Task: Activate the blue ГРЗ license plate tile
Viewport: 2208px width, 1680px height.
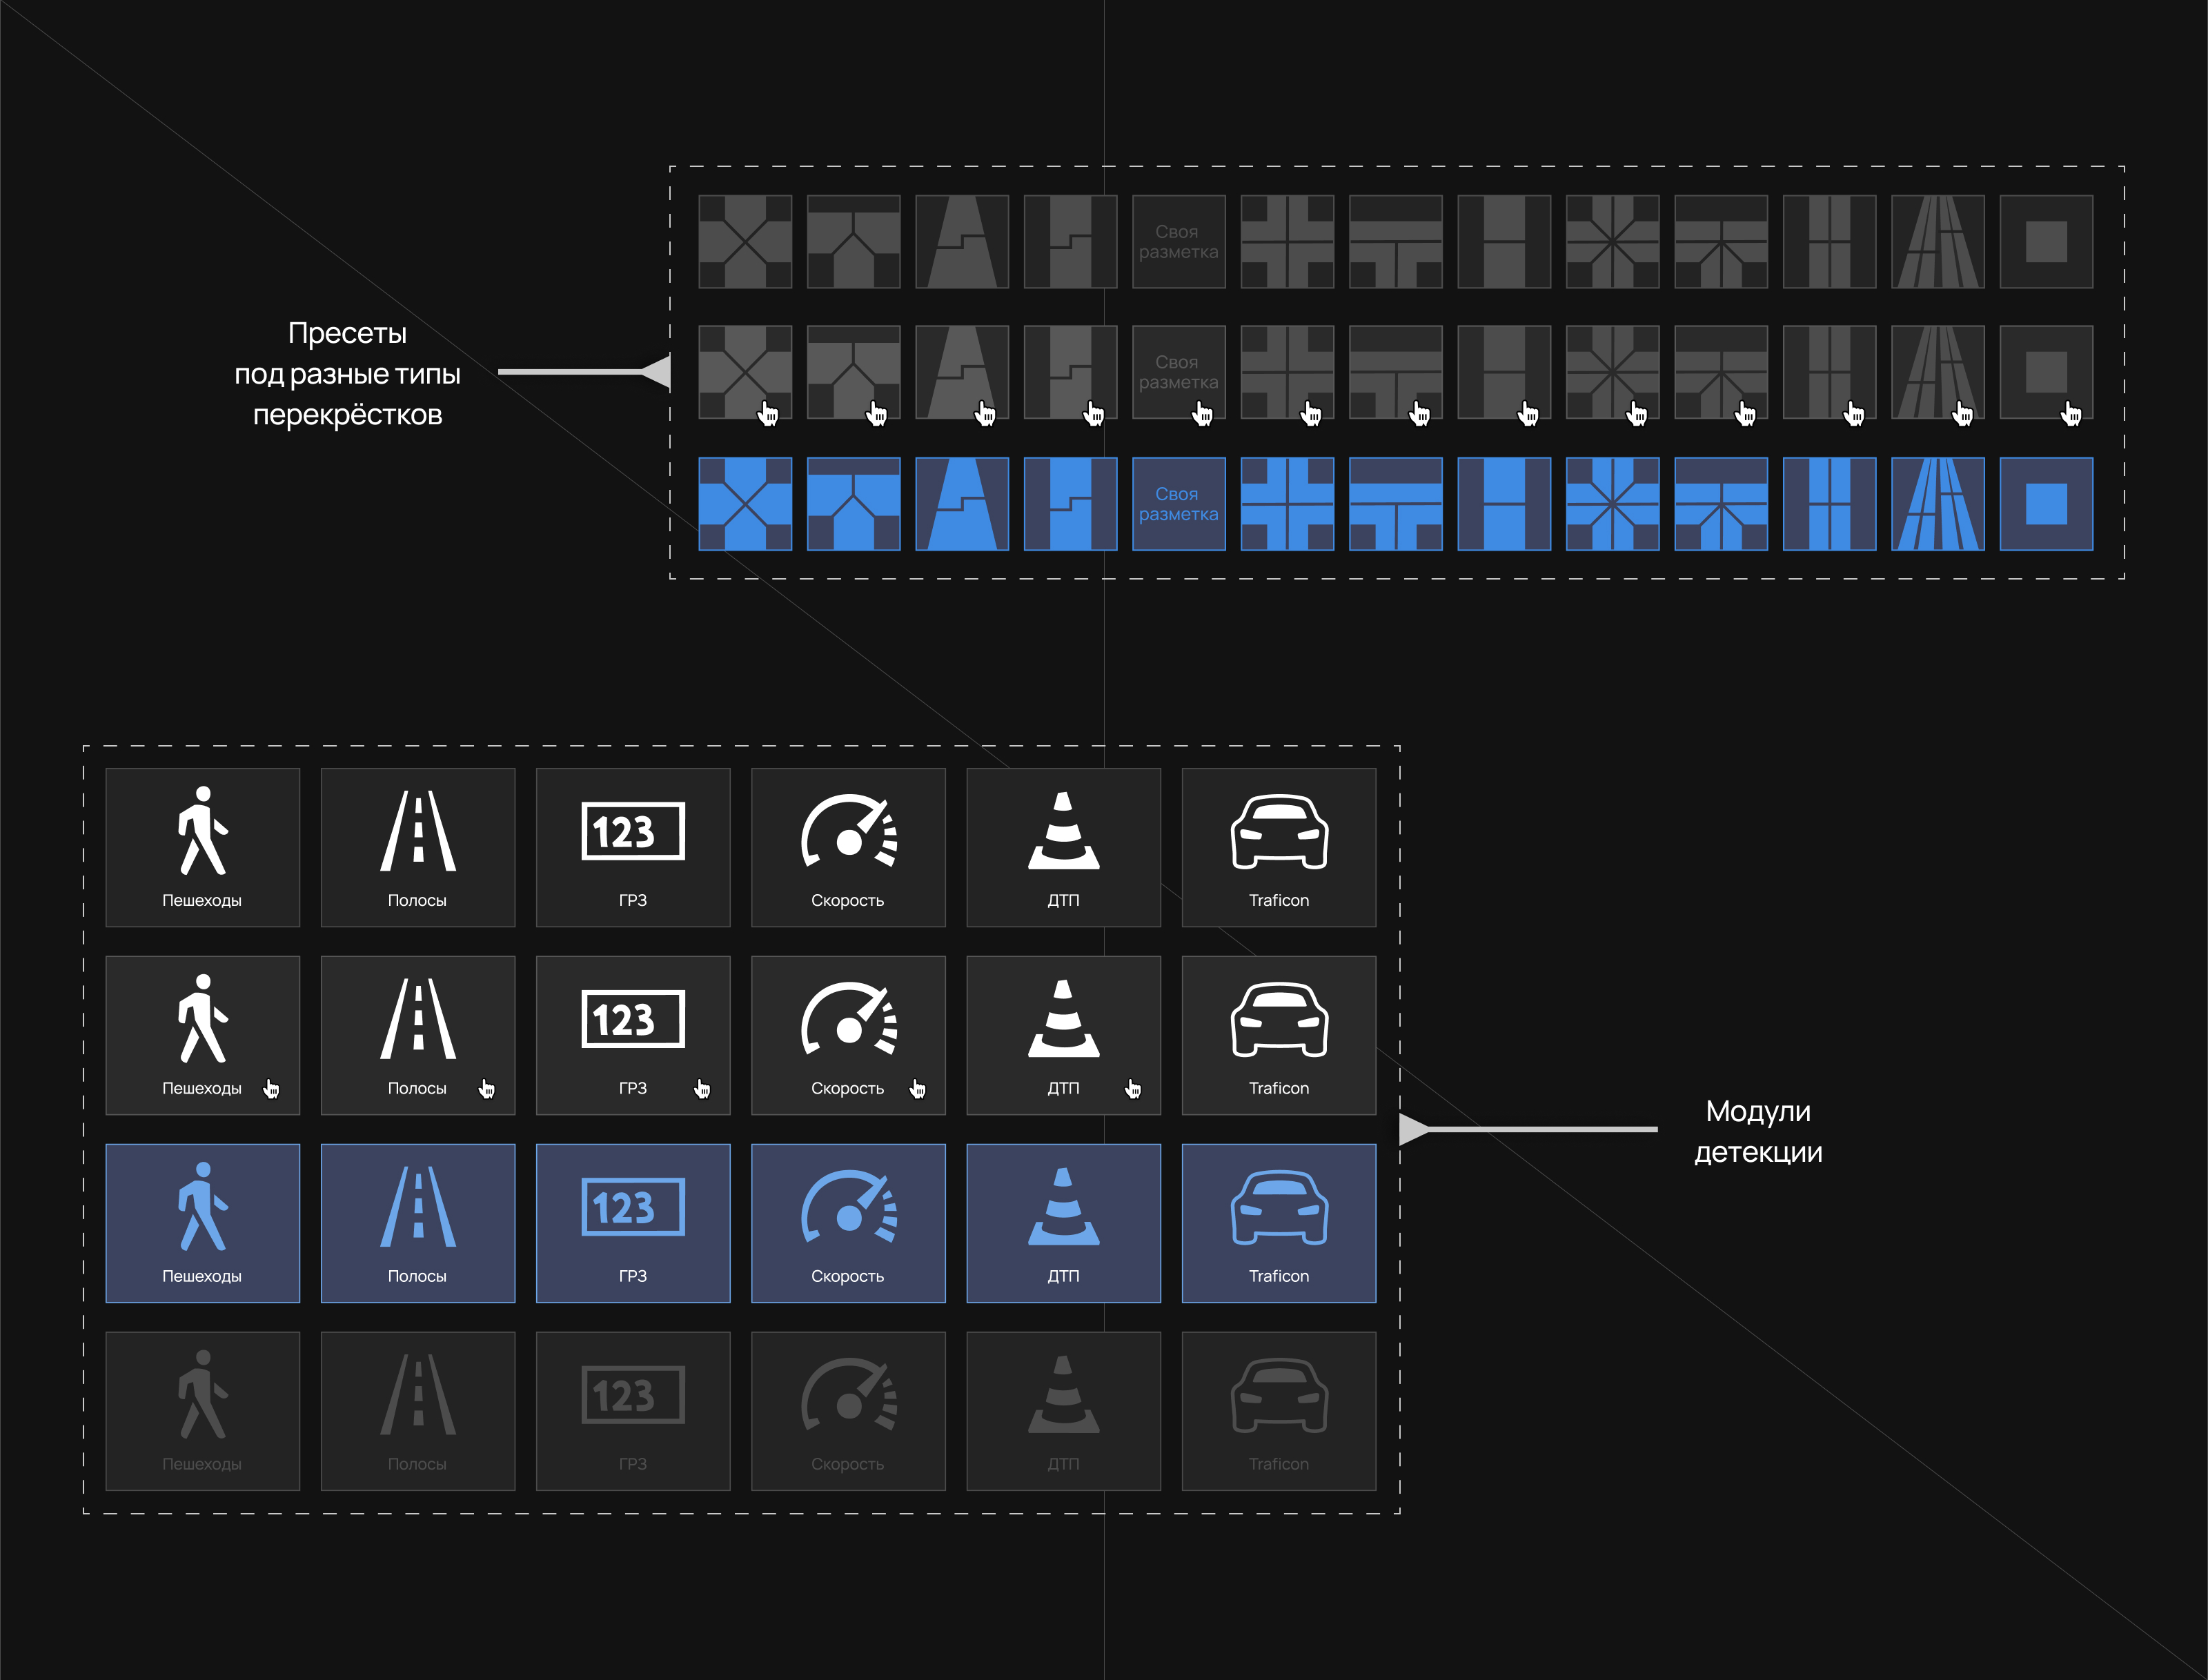Action: click(x=633, y=1222)
